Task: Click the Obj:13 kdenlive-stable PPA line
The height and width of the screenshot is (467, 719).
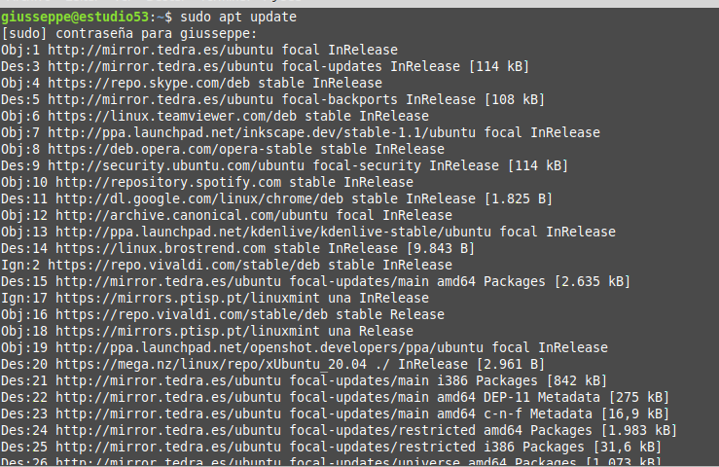Action: coord(308,232)
